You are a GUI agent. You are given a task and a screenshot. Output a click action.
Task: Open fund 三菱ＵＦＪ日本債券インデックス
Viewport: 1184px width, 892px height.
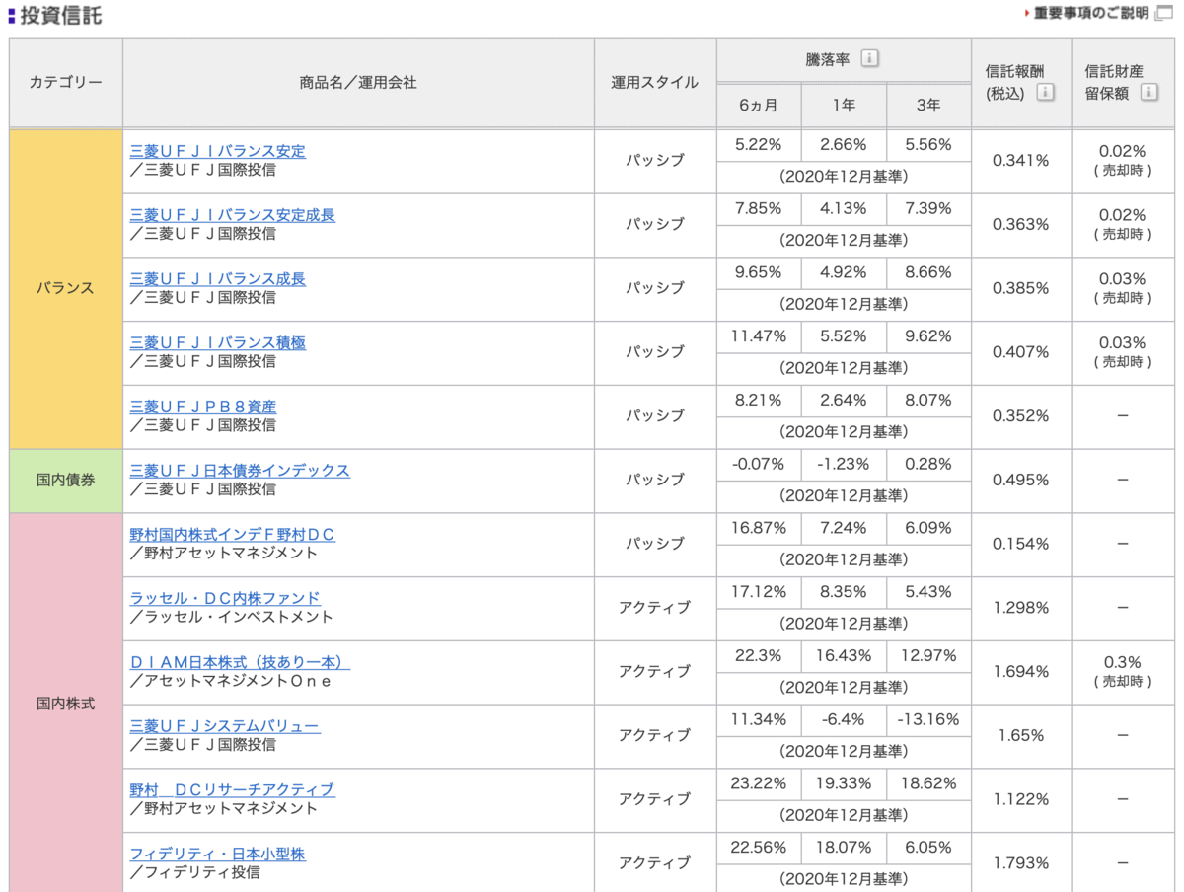coord(240,471)
